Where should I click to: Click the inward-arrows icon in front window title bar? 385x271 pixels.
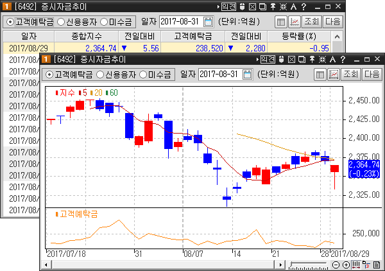click(x=322, y=59)
